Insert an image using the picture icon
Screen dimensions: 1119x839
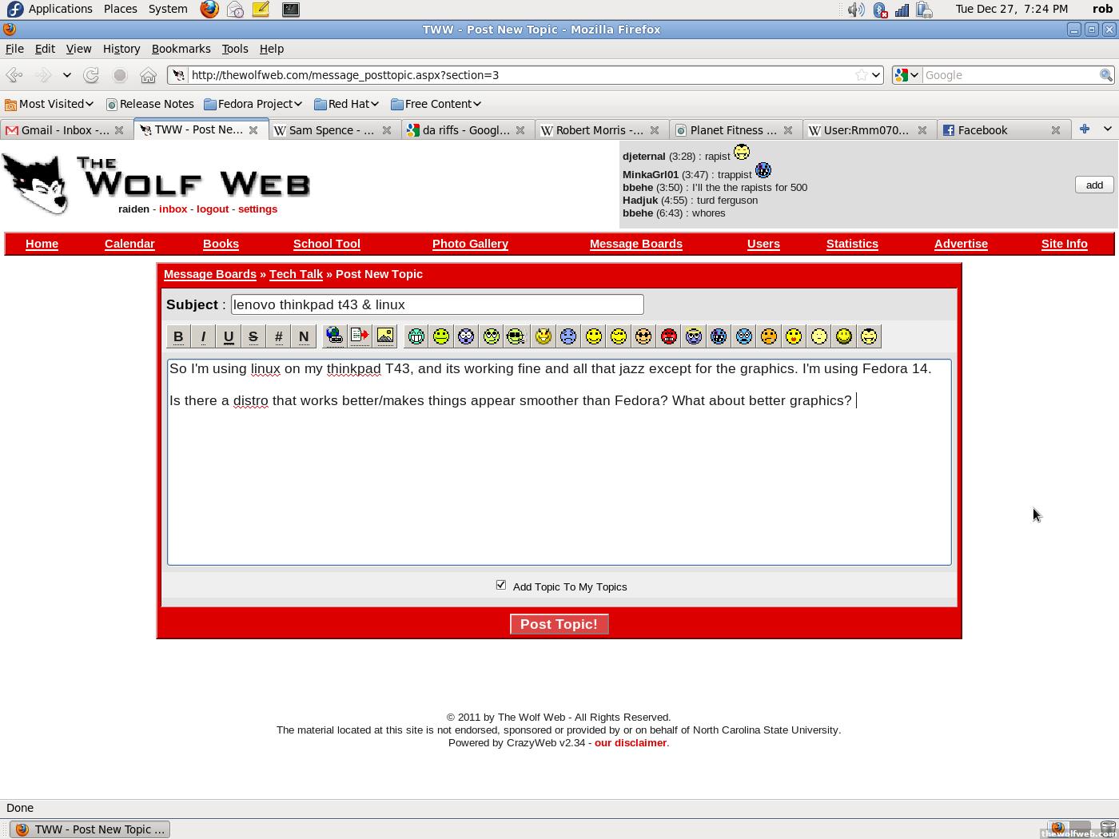[x=385, y=336]
